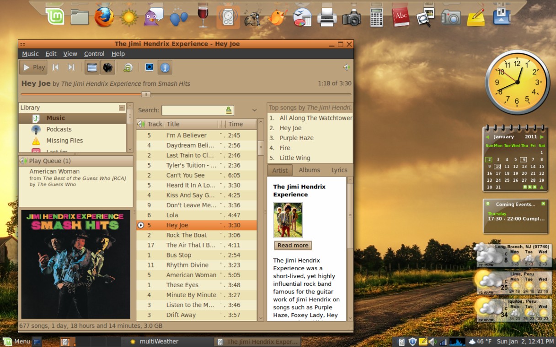Select Podcasts in the Library
556x347 pixels.
coord(72,129)
